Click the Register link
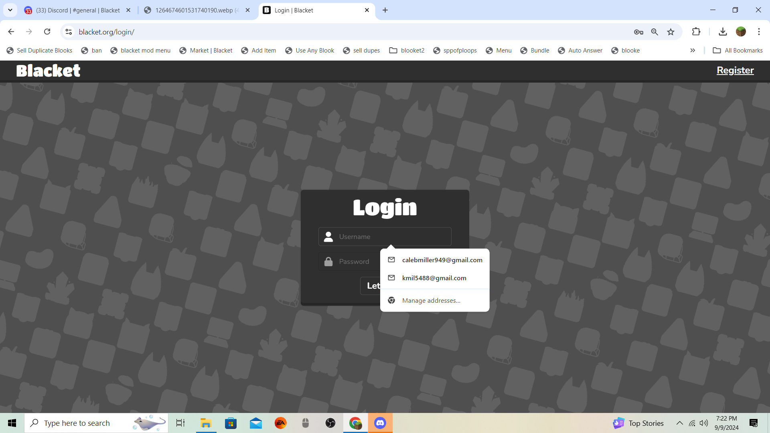This screenshot has width=770, height=433. pyautogui.click(x=735, y=70)
